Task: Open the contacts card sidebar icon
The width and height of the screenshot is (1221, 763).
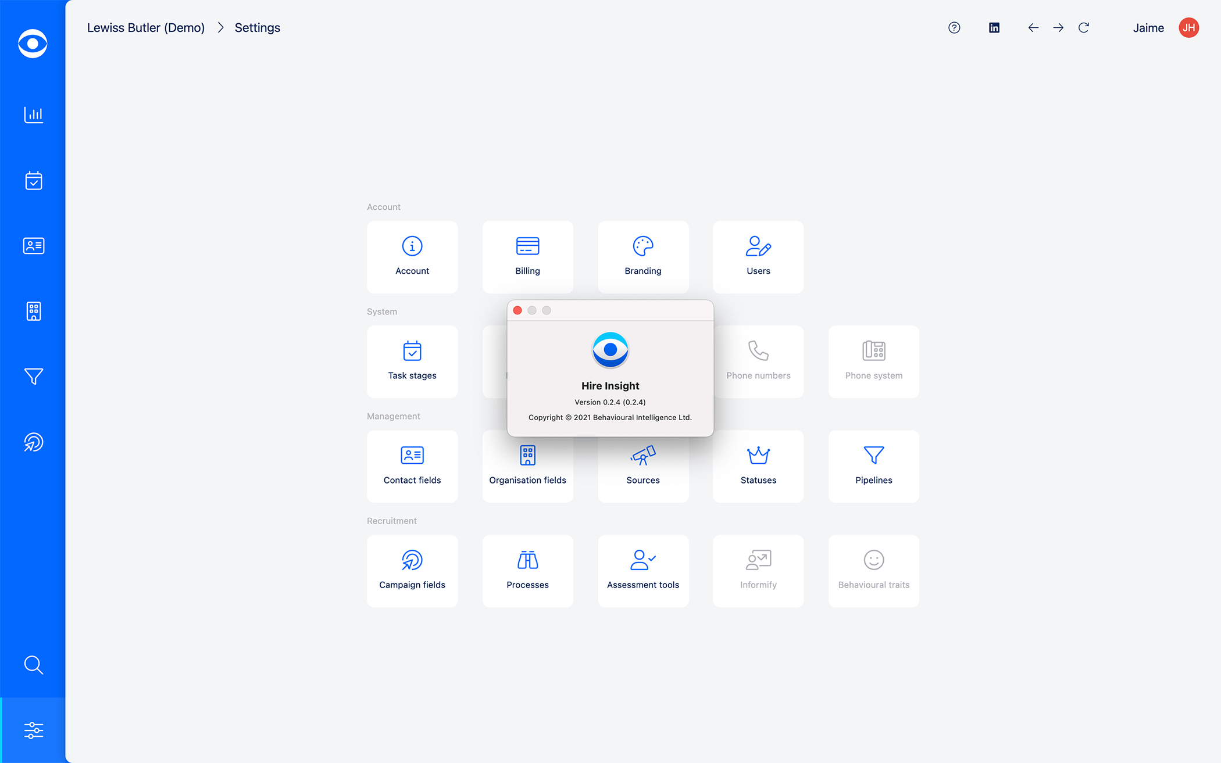Action: click(33, 246)
